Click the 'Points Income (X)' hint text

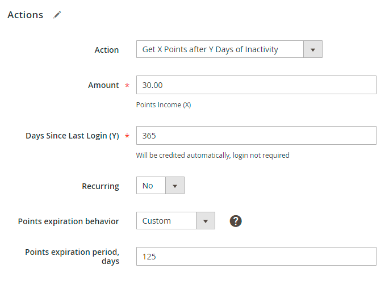(164, 105)
